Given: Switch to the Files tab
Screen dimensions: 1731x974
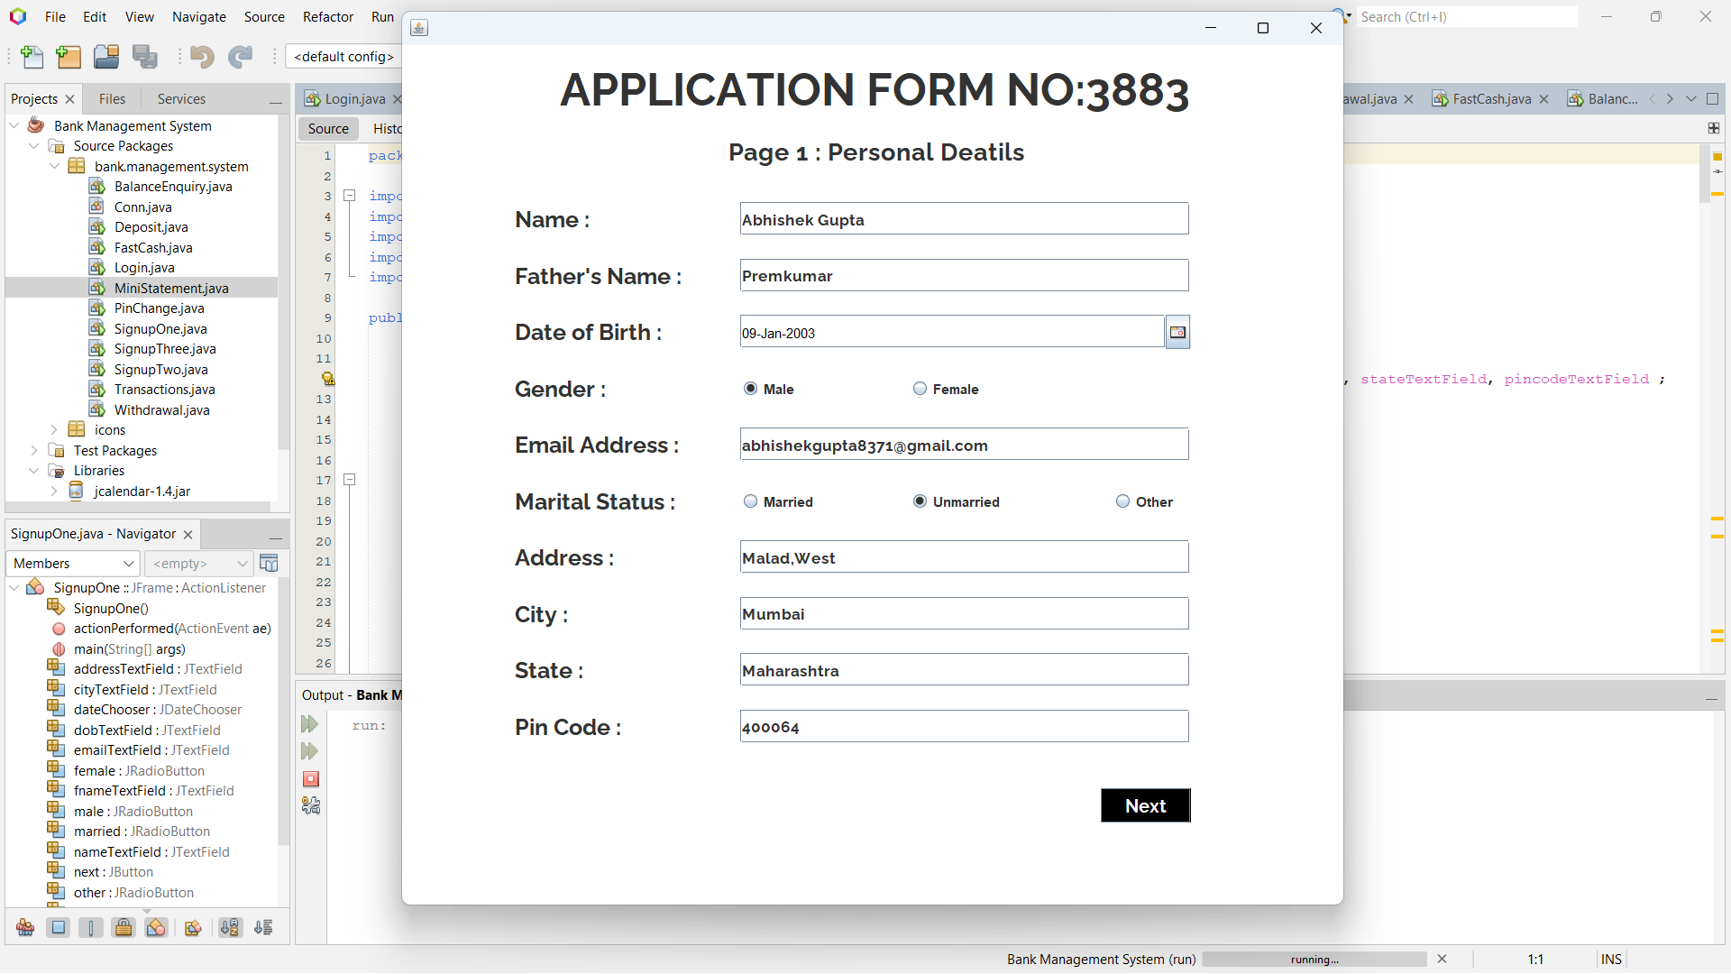Looking at the screenshot, I should tap(112, 99).
